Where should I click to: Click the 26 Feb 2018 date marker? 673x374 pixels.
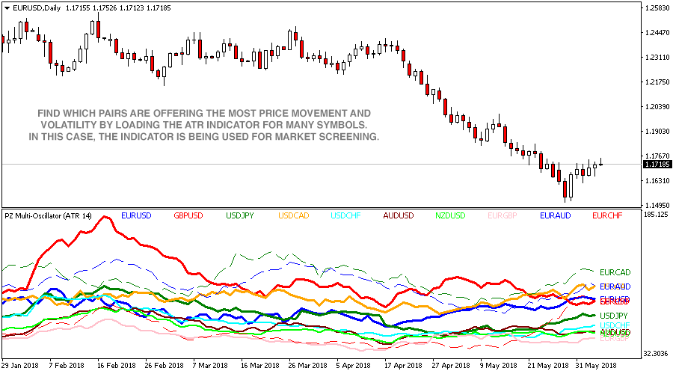pos(164,366)
